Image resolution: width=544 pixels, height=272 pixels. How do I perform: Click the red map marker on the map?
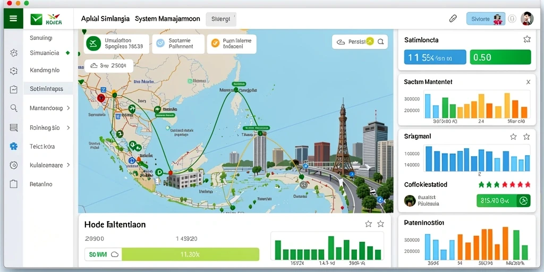(x=101, y=98)
